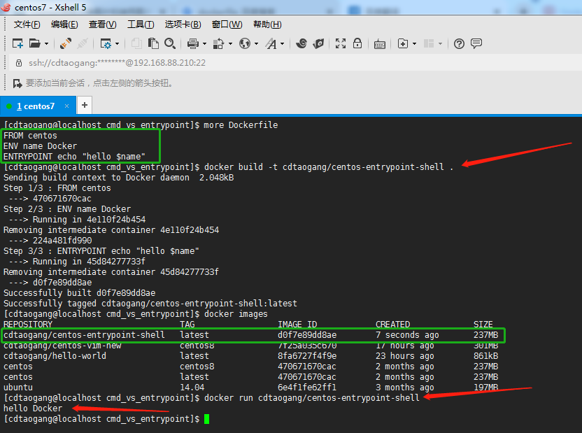Image resolution: width=582 pixels, height=433 pixels.
Task: Open the 工具(T) menu
Action: (141, 24)
